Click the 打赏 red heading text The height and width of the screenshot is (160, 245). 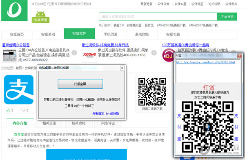(x=209, y=87)
